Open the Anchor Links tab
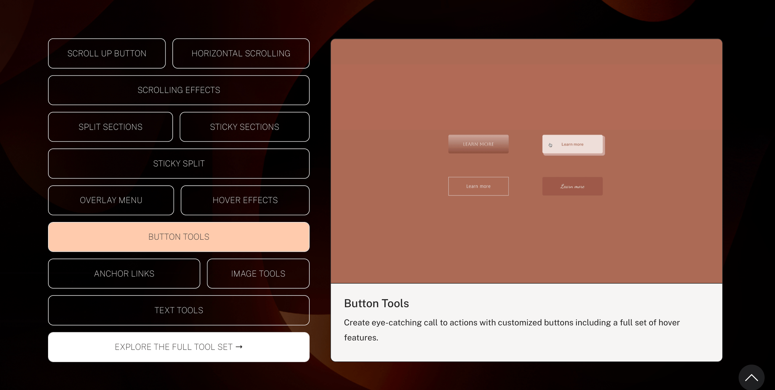Screen dimensions: 775x390 pos(124,273)
